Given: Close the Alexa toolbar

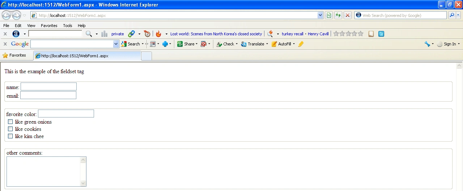Looking at the screenshot, I should click(x=5, y=34).
